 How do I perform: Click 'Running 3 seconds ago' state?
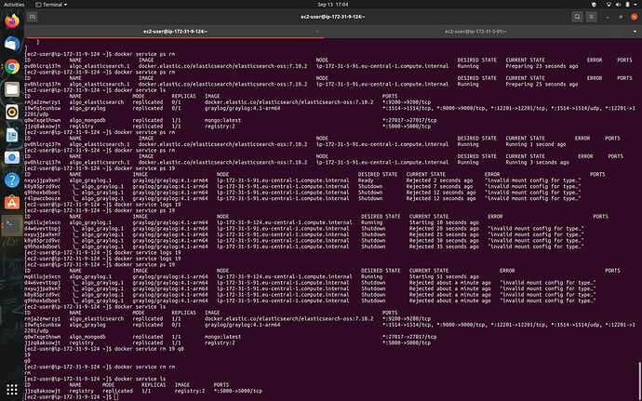pos(537,162)
